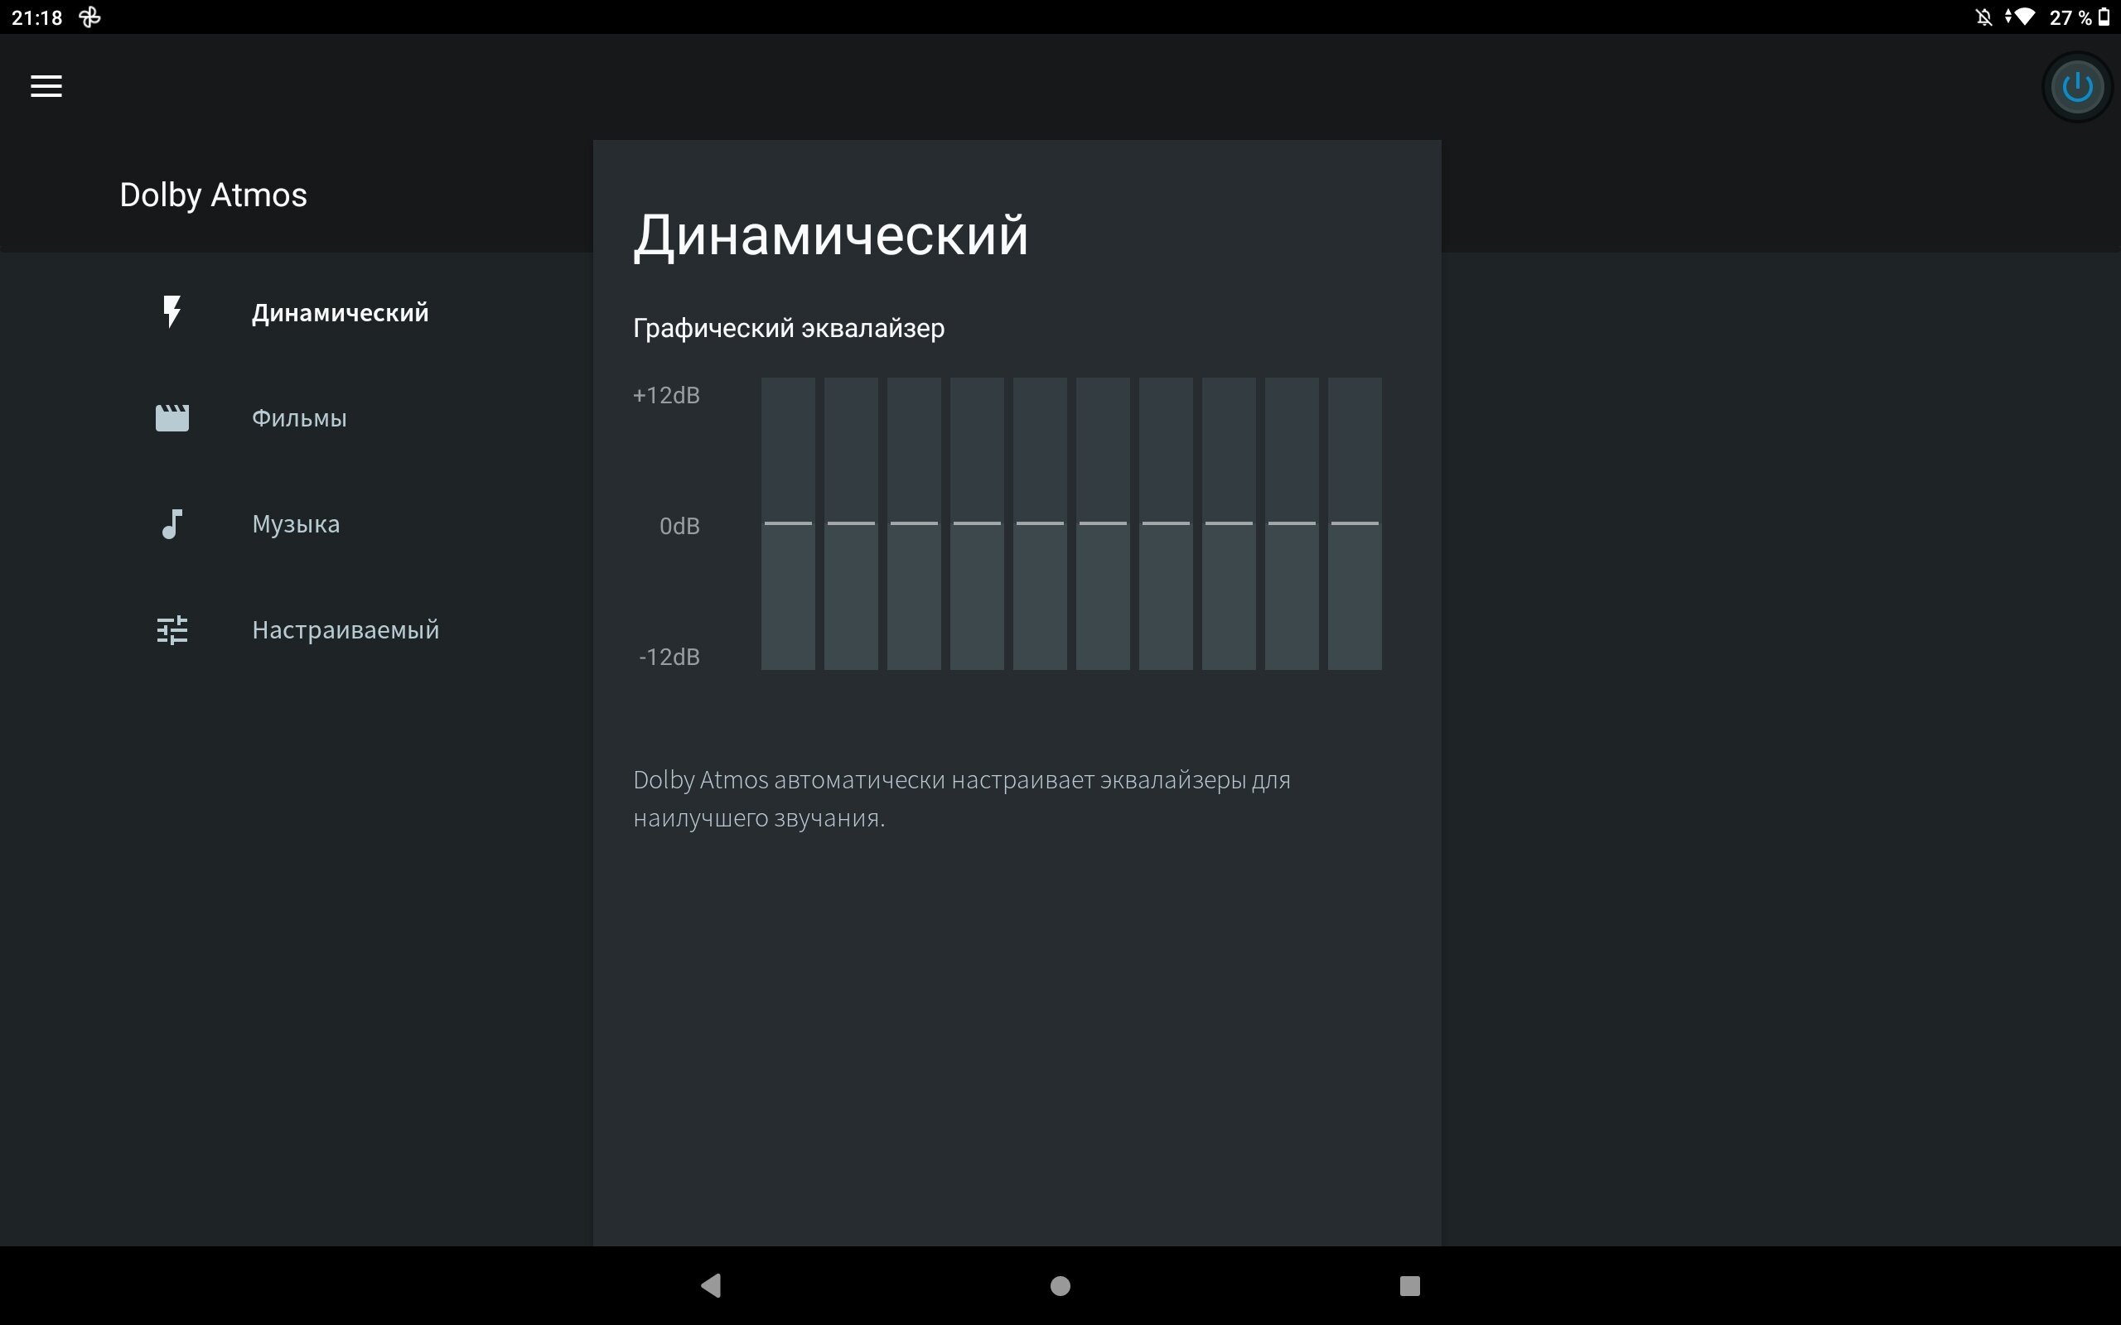Screen dimensions: 2121x1325
Task: Tap the 27 % battery percentage text
Action: (x=2070, y=17)
